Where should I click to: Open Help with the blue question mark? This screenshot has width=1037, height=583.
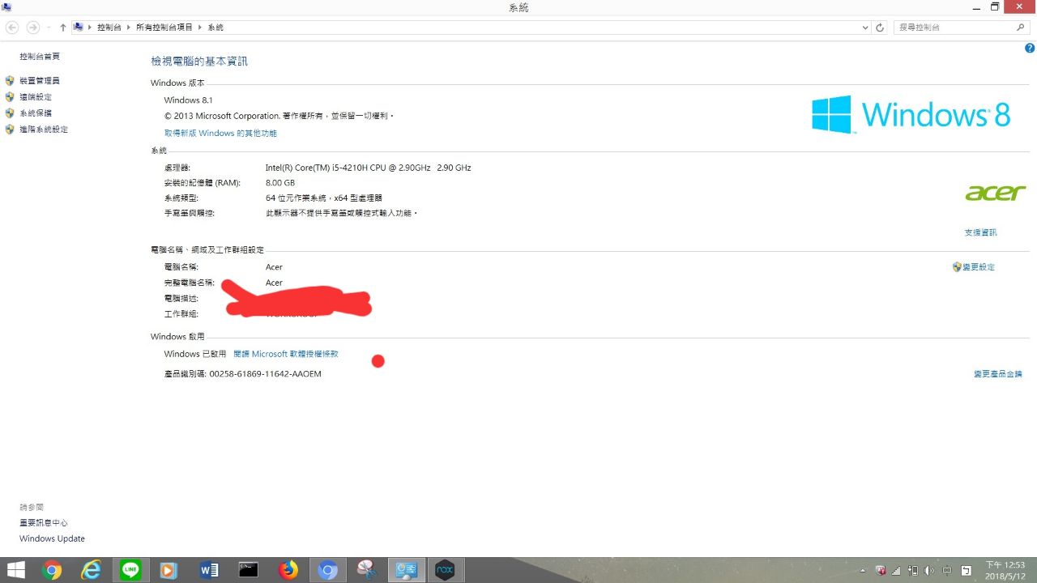[1030, 49]
